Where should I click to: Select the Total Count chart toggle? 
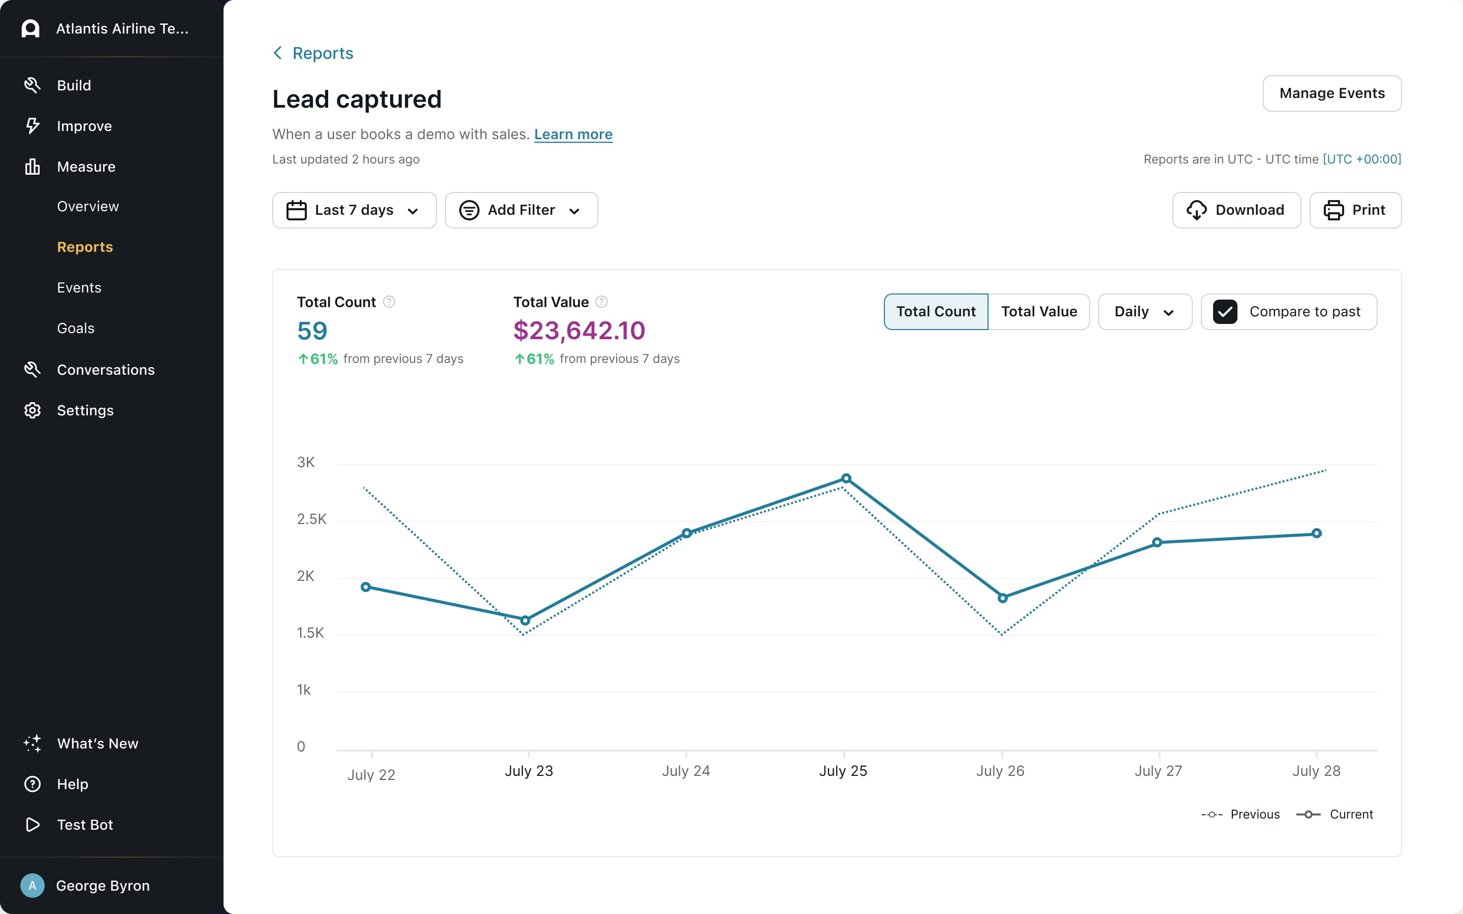tap(935, 312)
